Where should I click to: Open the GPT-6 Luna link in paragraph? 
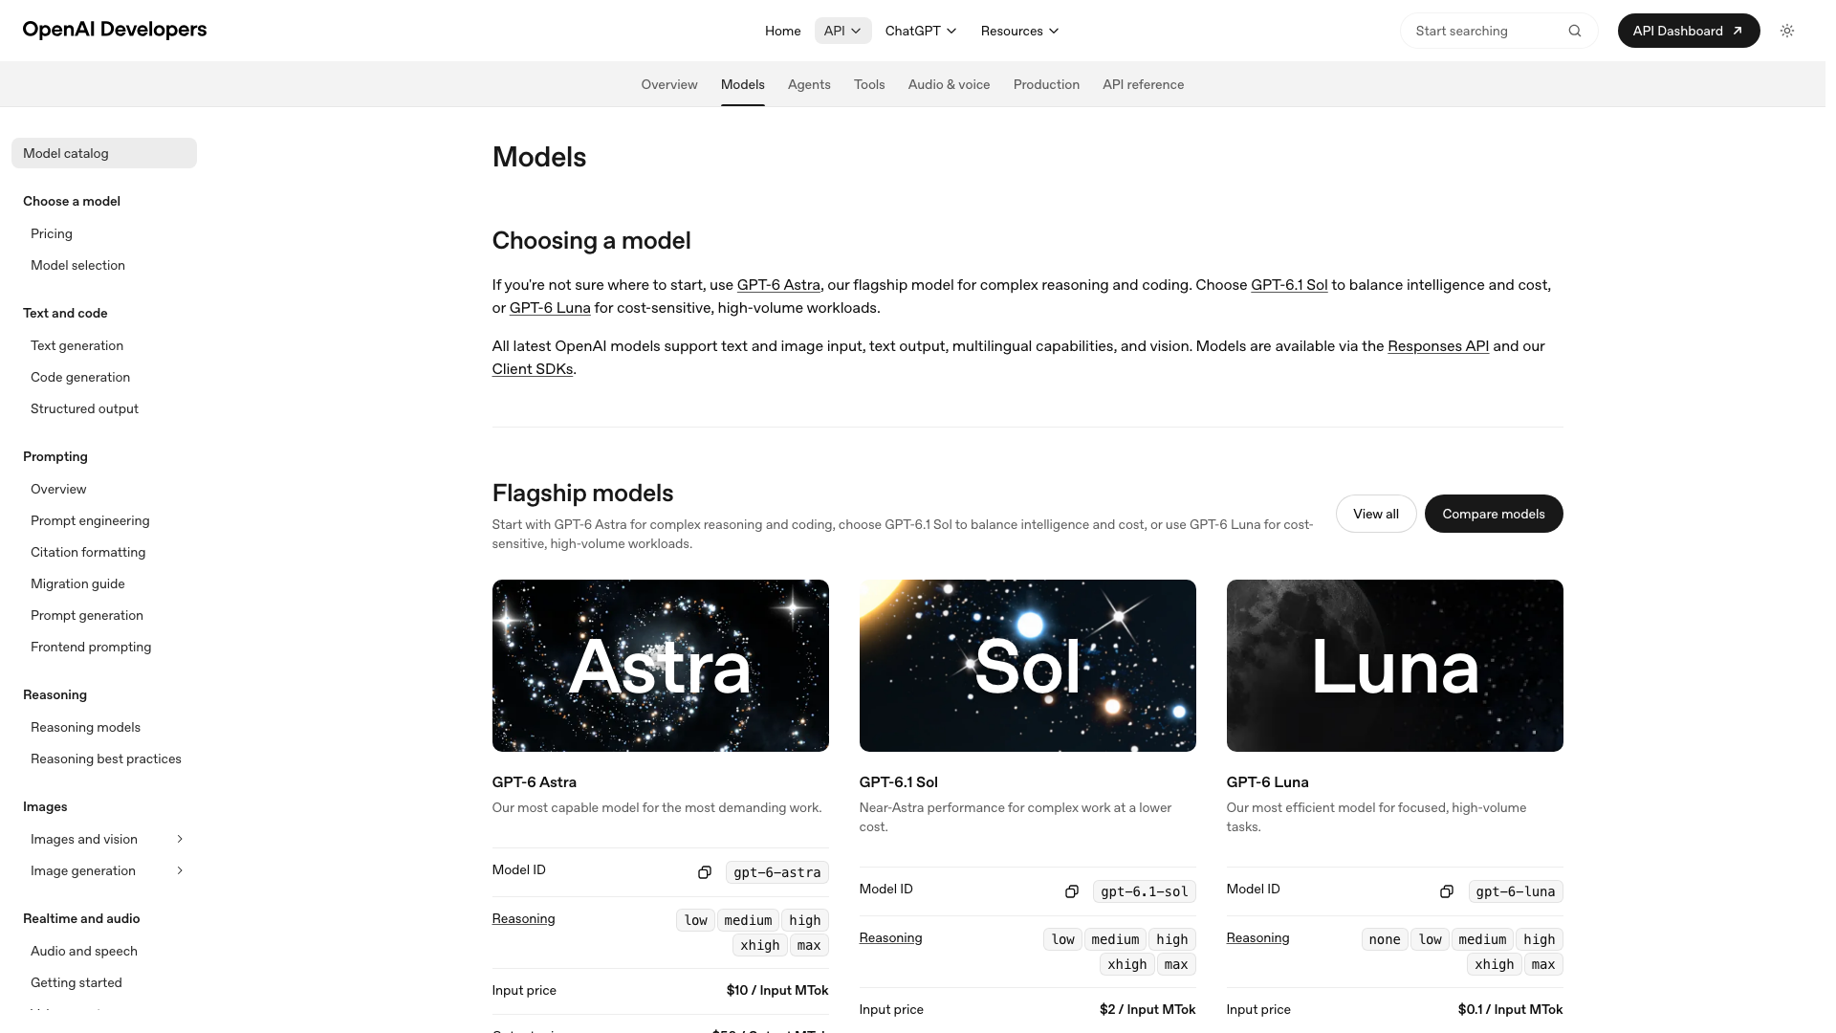pos(550,308)
